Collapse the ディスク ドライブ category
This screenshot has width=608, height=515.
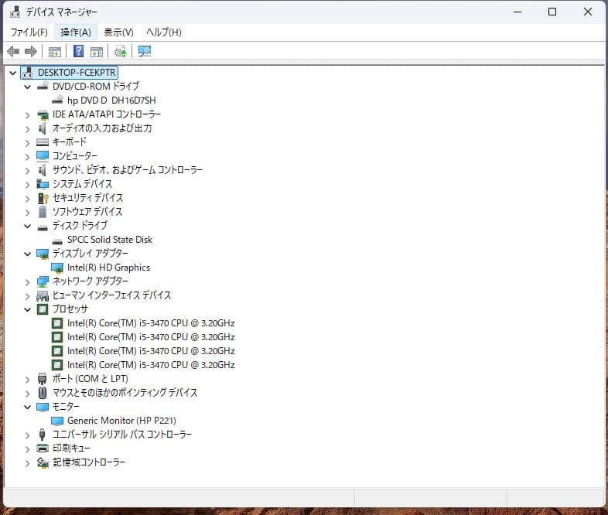(28, 226)
